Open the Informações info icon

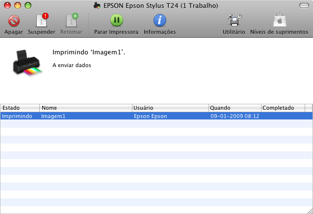(160, 20)
